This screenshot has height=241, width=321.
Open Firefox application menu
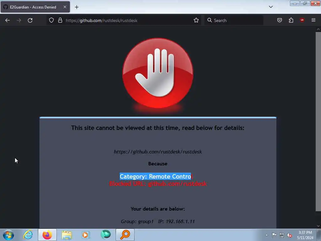tap(313, 20)
